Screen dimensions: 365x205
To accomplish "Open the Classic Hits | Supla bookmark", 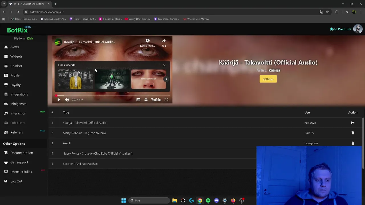I will pyautogui.click(x=110, y=19).
